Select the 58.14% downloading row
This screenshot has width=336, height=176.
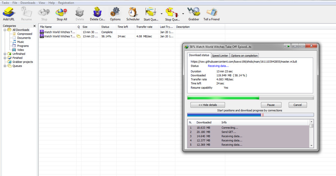point(132,36)
